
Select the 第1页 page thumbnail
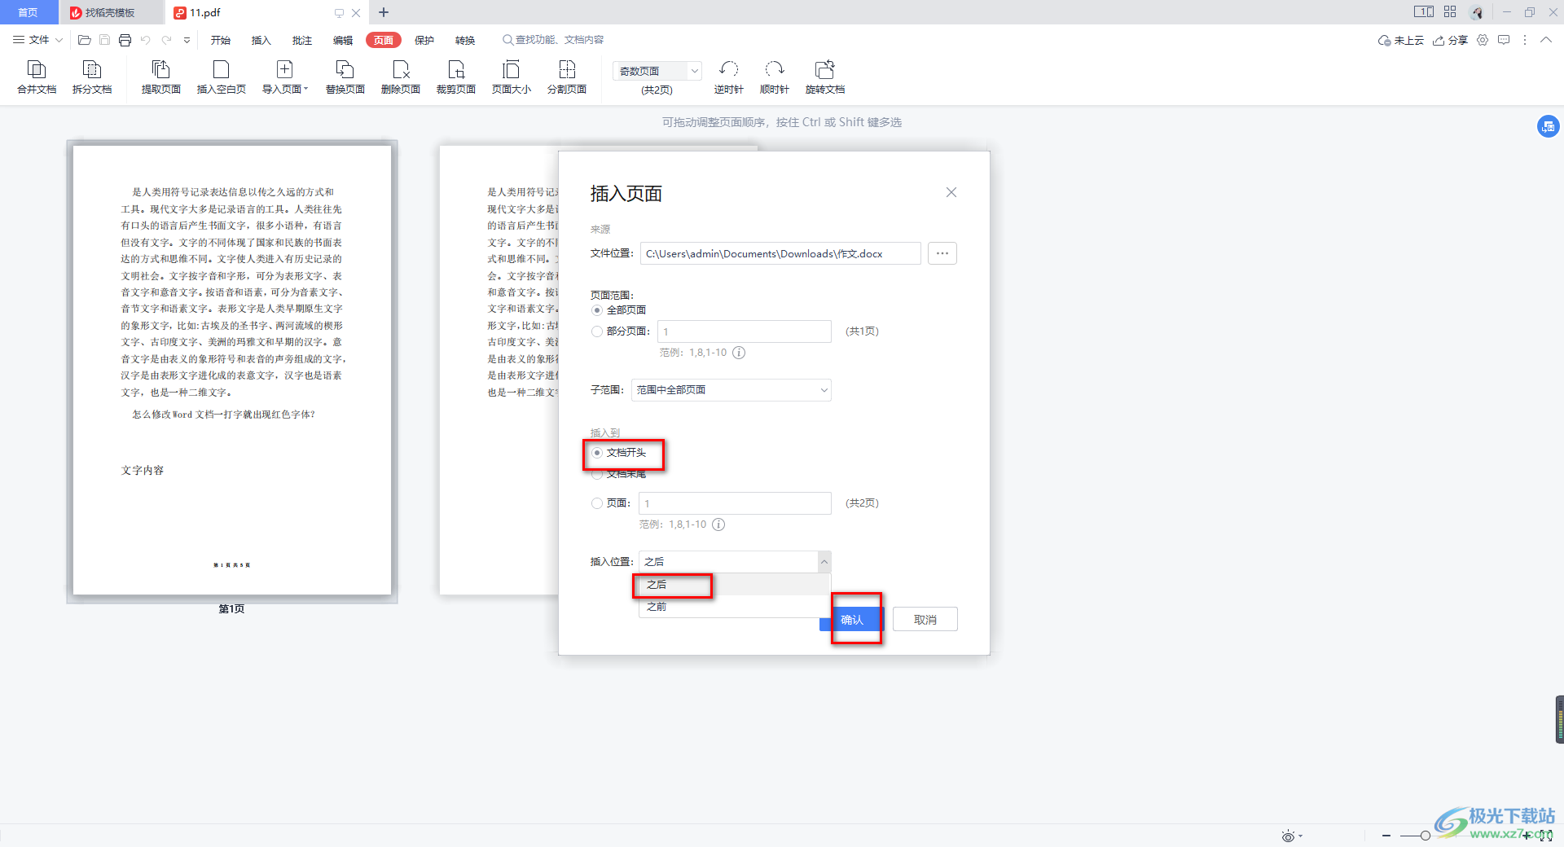tap(232, 371)
